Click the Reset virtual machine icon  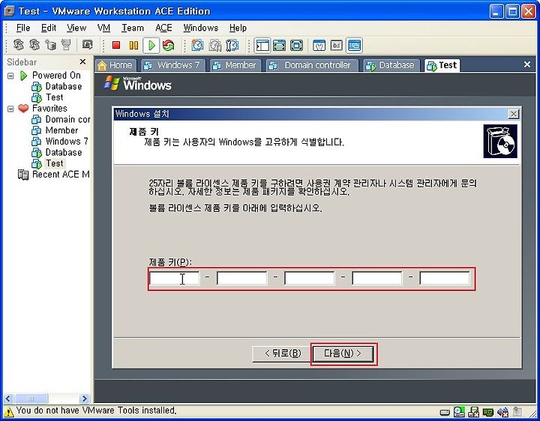pos(169,45)
